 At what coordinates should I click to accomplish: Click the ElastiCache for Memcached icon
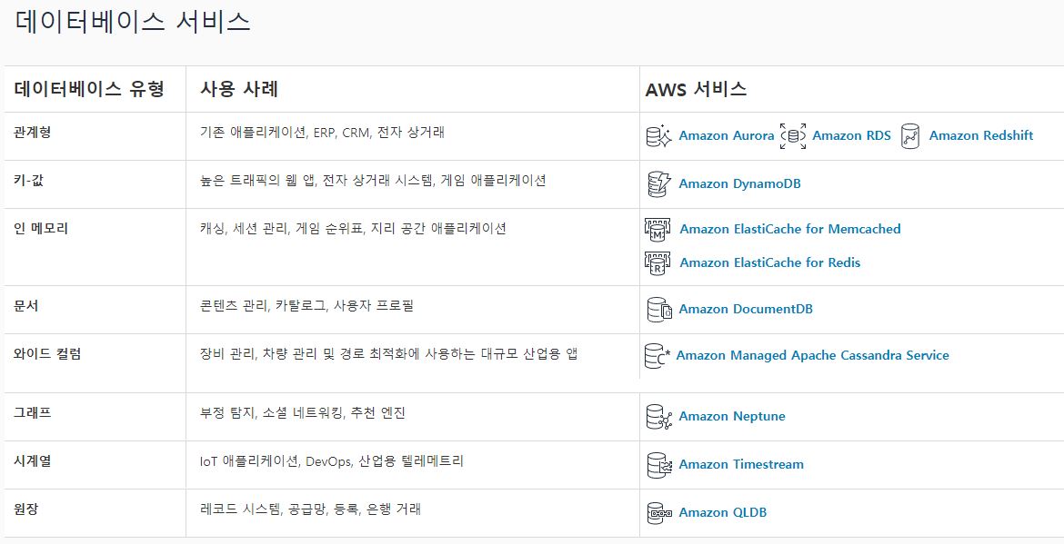click(x=657, y=230)
